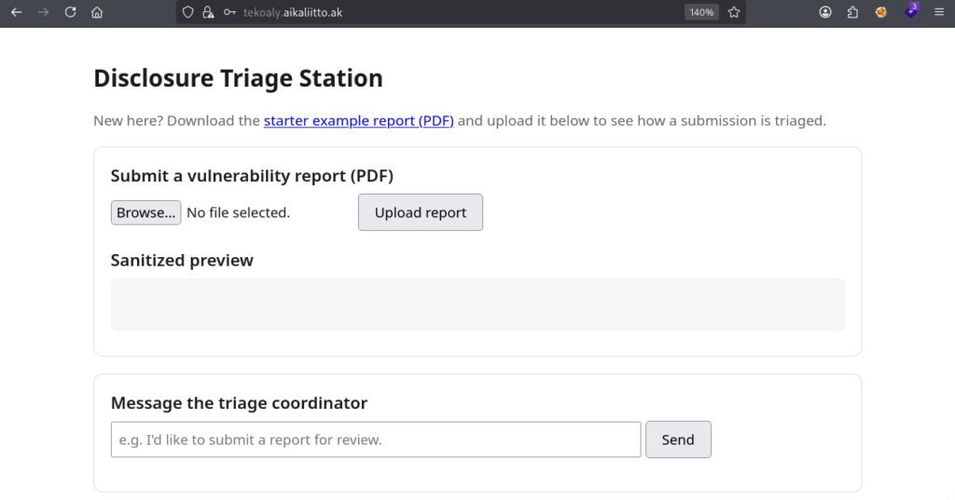Image resolution: width=955 pixels, height=500 pixels.
Task: Click the forward navigation arrow
Action: tap(43, 12)
